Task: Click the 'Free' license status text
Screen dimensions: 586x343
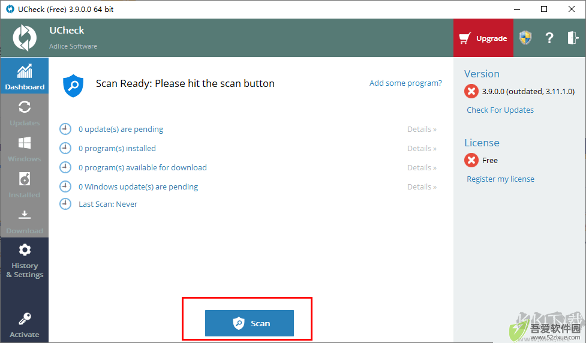Action: [x=489, y=160]
